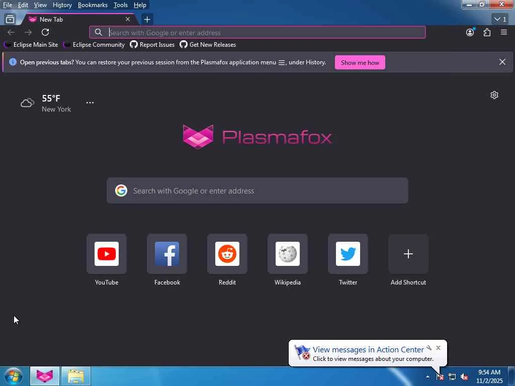The image size is (515, 386).
Task: Click the Show me how button
Action: click(x=360, y=62)
